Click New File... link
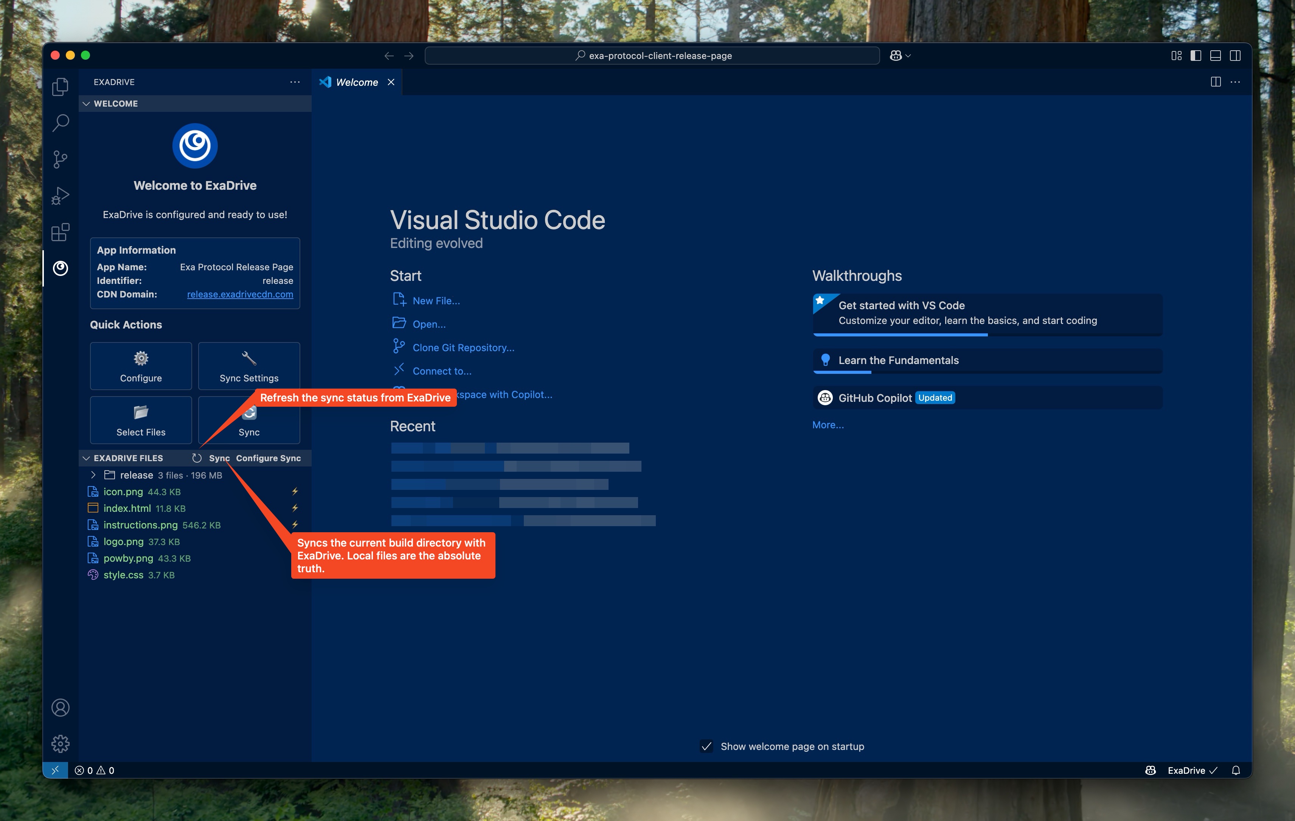Image resolution: width=1295 pixels, height=821 pixels. (436, 301)
